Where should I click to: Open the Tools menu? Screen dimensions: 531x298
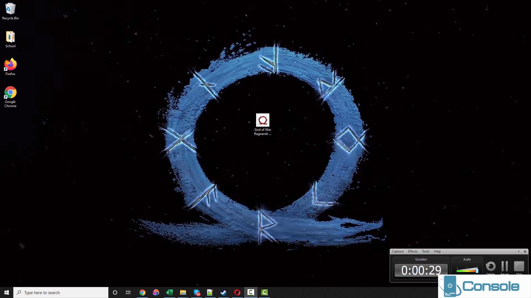425,251
